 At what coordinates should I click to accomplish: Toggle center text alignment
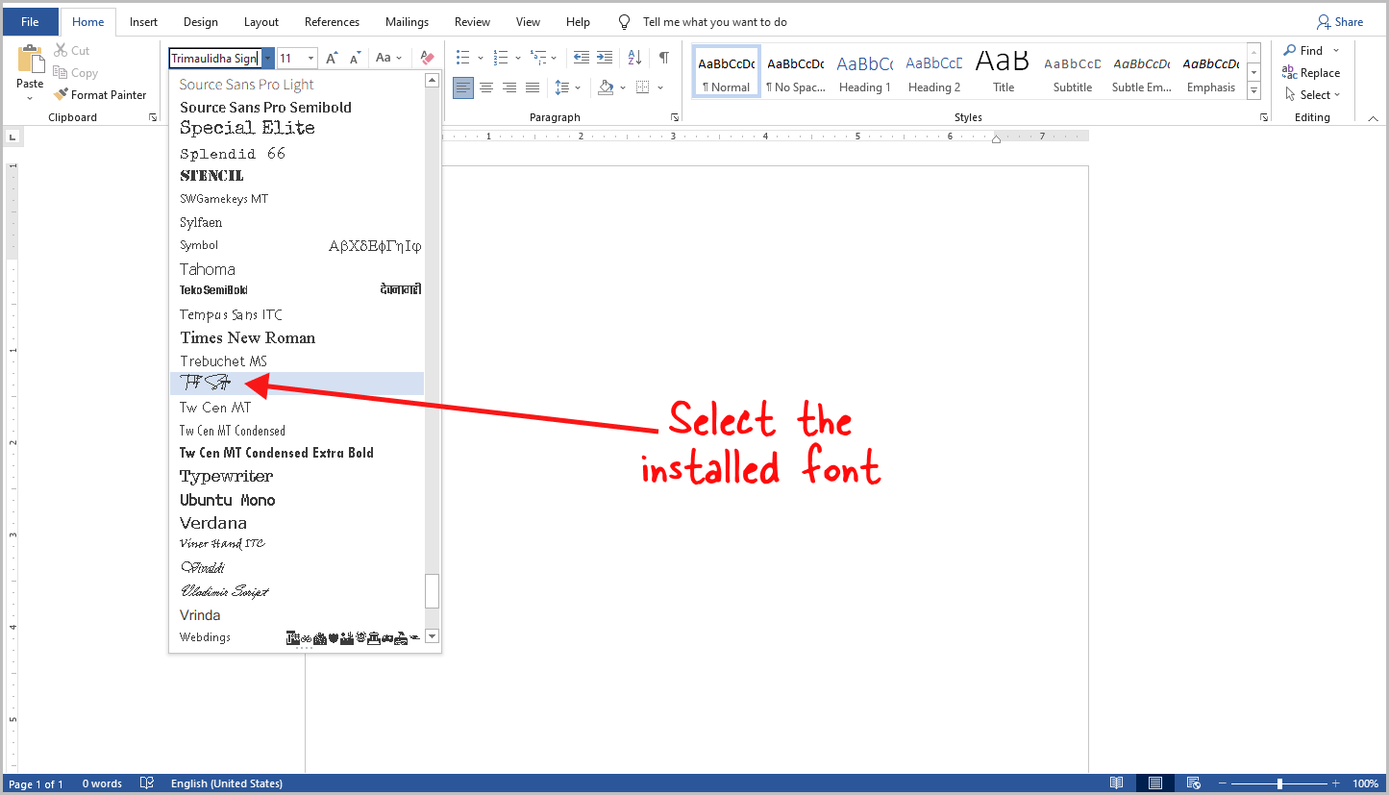[486, 87]
